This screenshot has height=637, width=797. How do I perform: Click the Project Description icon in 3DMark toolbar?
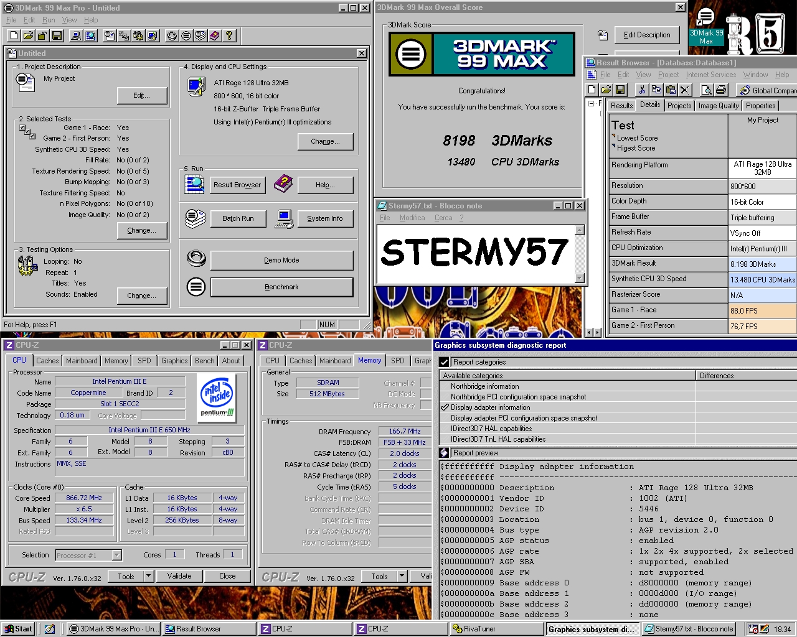pyautogui.click(x=110, y=35)
